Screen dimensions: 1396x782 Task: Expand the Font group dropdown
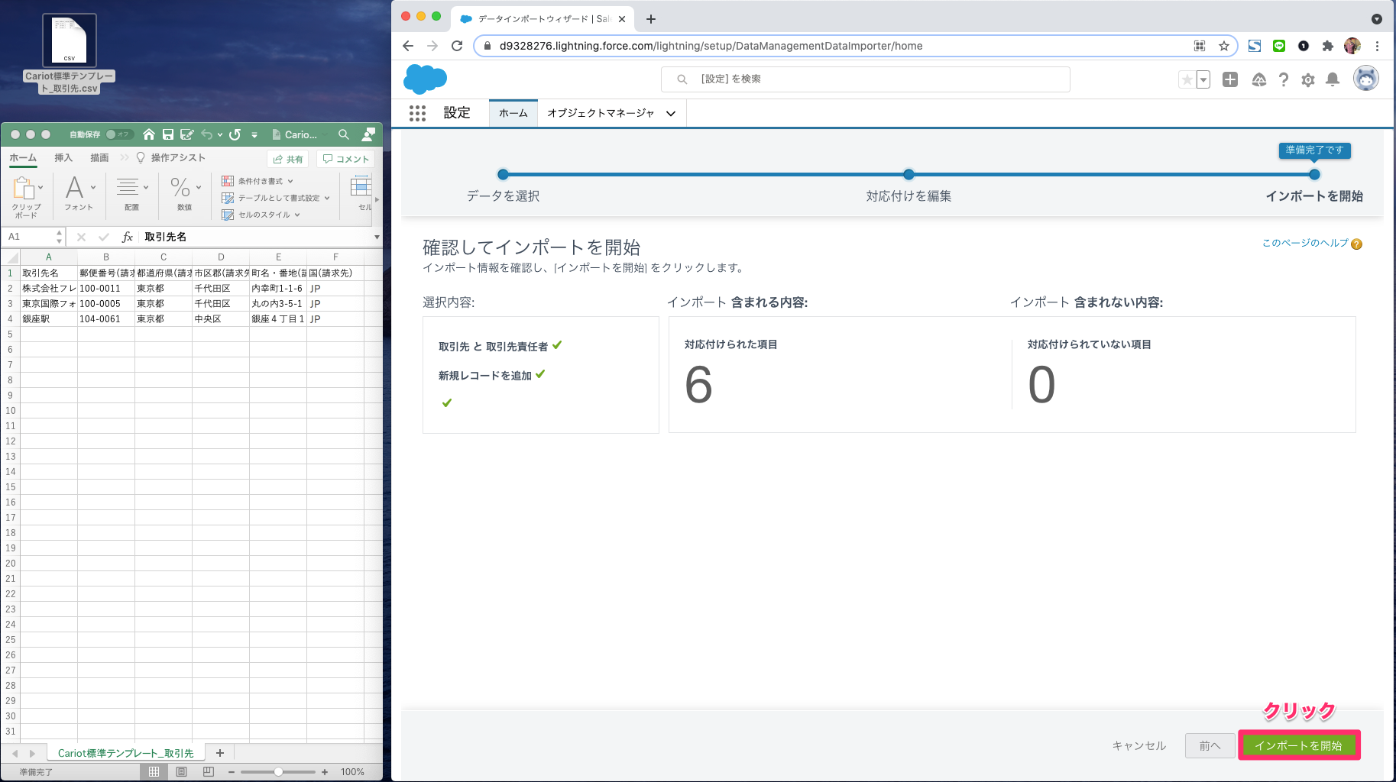point(93,187)
